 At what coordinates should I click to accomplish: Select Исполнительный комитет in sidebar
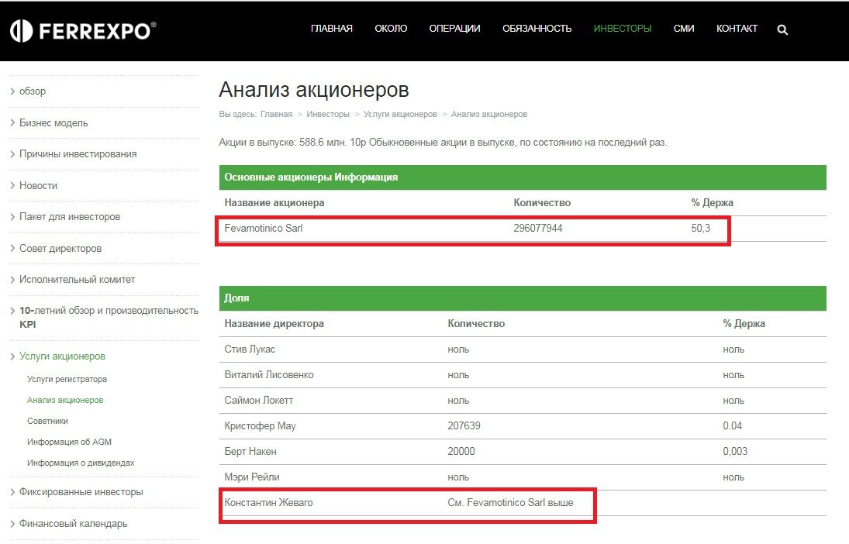(78, 280)
